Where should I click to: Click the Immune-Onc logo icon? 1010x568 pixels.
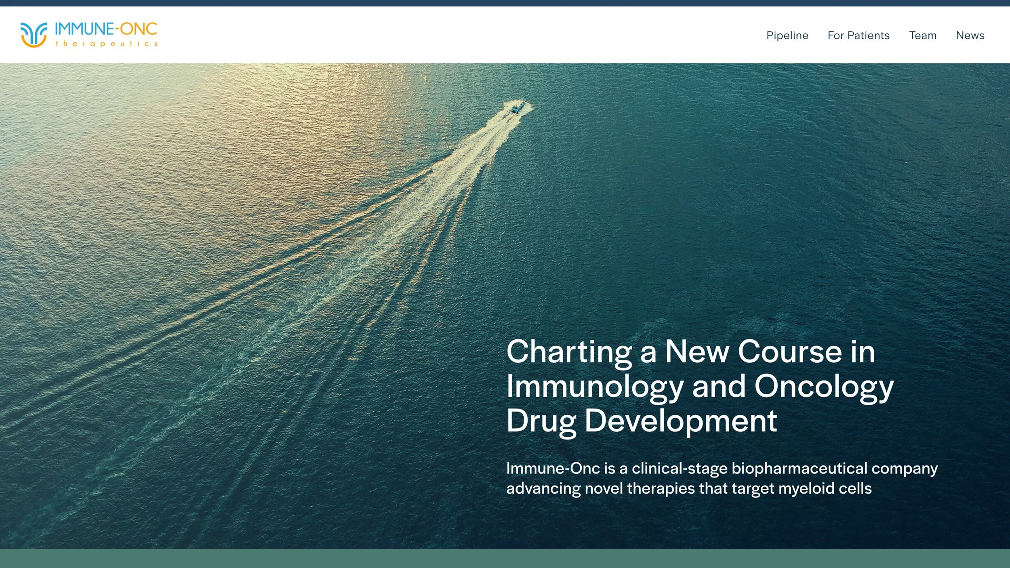pos(34,34)
